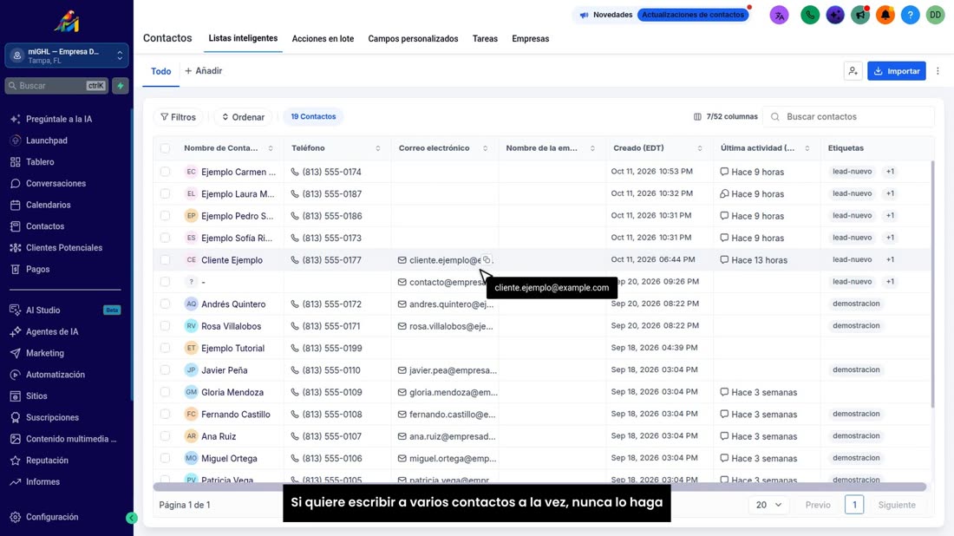Select the Todo smart list tab
This screenshot has height=536, width=954.
click(x=160, y=72)
